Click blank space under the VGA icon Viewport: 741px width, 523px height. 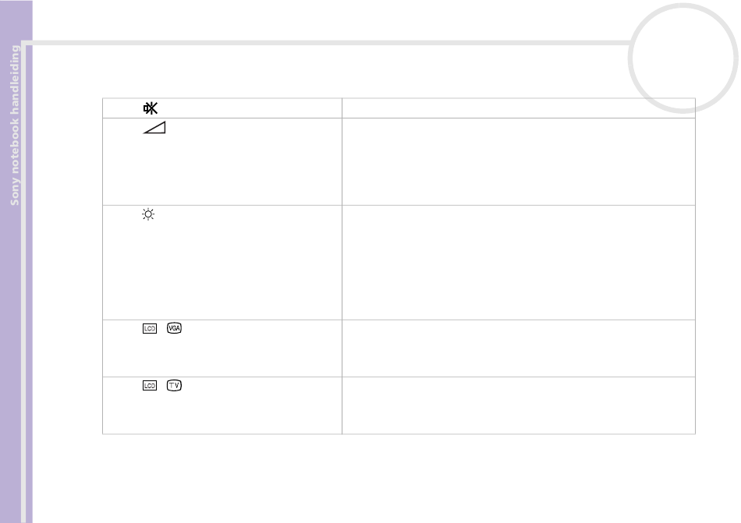click(222, 355)
